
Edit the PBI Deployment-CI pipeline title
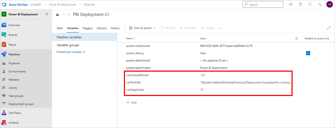tap(91, 14)
